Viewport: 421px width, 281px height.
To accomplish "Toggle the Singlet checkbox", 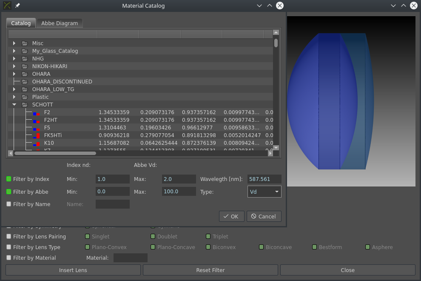I will [x=87, y=236].
